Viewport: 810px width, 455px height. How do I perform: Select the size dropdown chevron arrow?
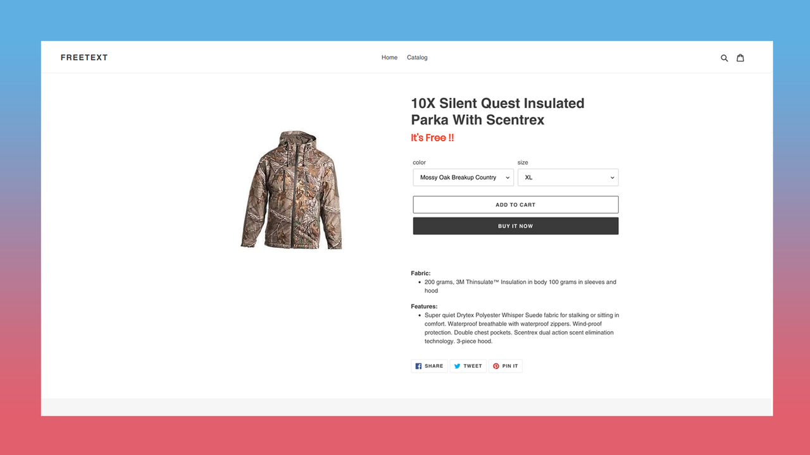[611, 178]
